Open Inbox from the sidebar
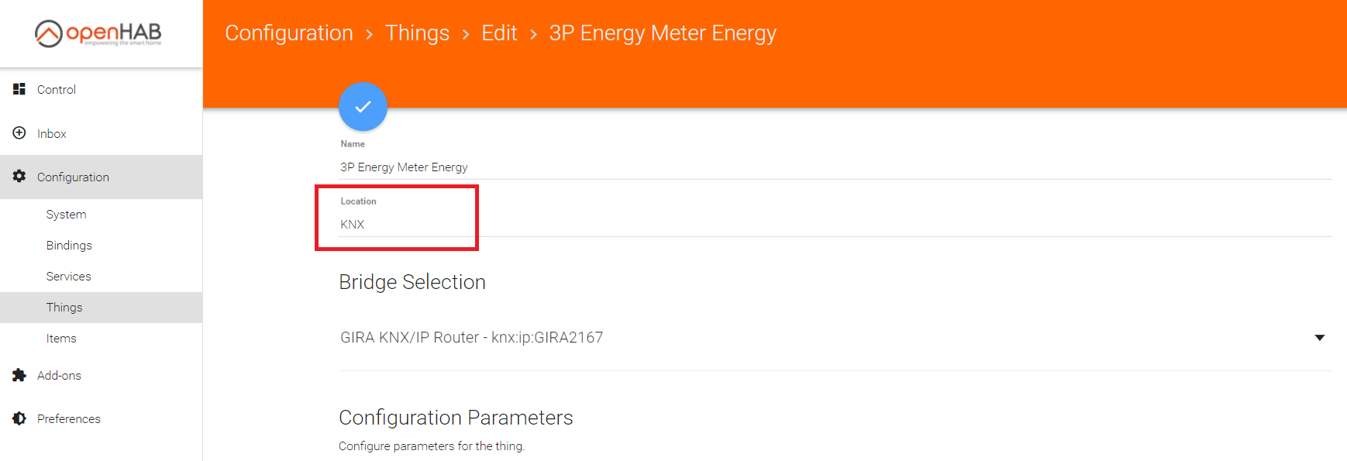Image resolution: width=1347 pixels, height=461 pixels. [x=52, y=134]
